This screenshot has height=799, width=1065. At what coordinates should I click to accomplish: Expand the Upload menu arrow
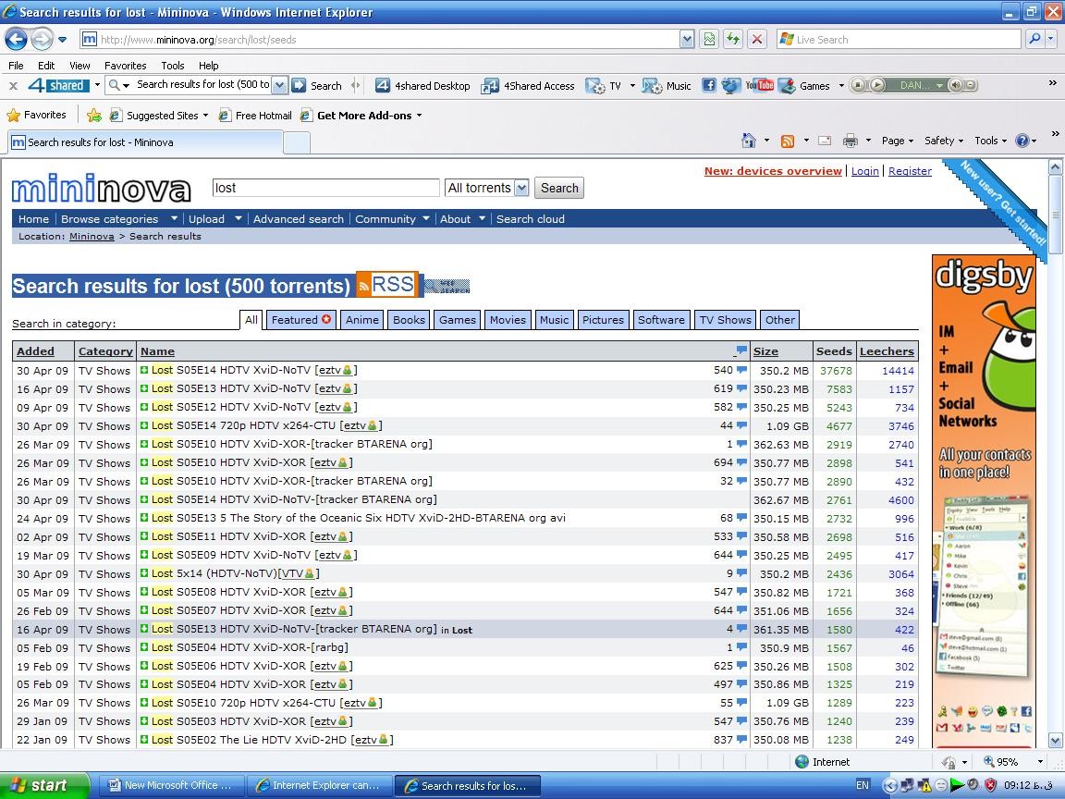pos(239,218)
